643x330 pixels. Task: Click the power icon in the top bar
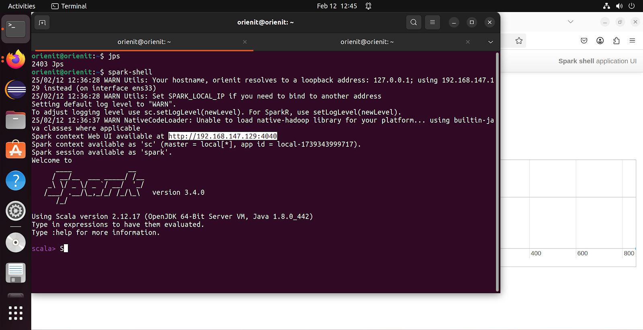[632, 6]
